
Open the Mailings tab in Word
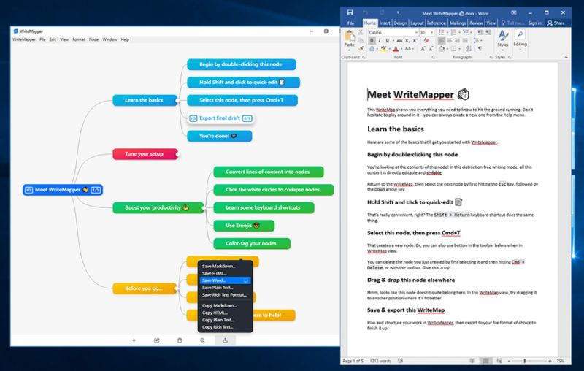coord(458,23)
